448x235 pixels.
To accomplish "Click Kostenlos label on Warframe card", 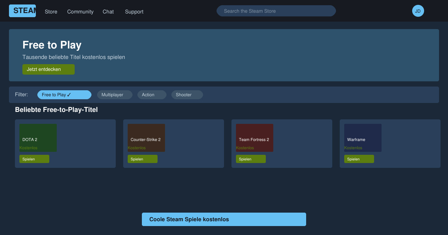I will tap(353, 148).
